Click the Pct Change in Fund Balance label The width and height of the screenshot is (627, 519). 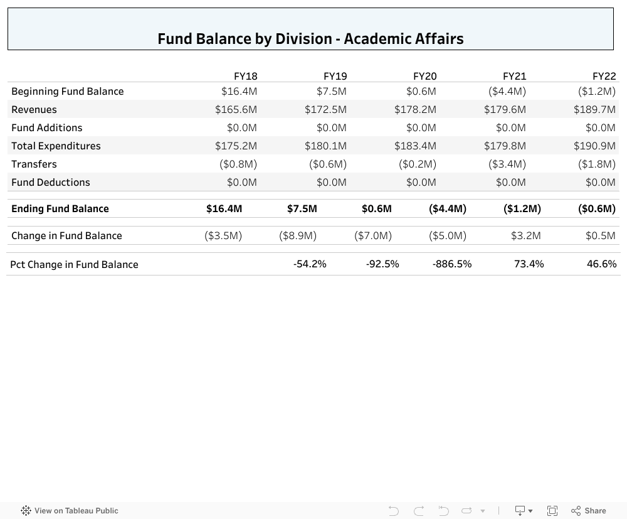pyautogui.click(x=75, y=264)
